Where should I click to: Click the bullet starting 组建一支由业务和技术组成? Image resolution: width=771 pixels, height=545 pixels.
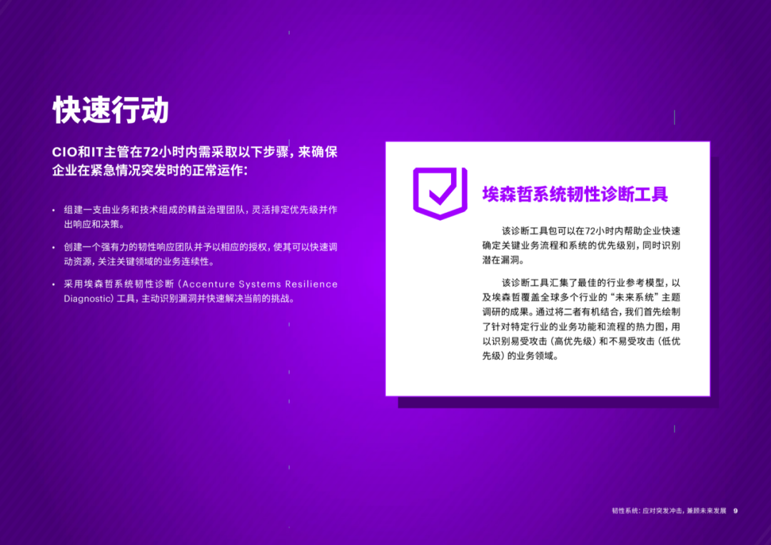[201, 217]
